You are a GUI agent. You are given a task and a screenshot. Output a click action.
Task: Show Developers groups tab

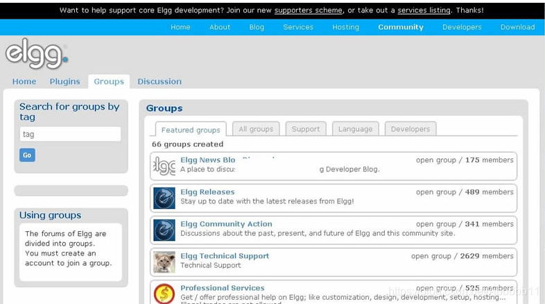pos(410,128)
